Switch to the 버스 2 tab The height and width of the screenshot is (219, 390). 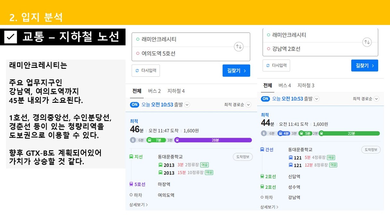[154, 91]
